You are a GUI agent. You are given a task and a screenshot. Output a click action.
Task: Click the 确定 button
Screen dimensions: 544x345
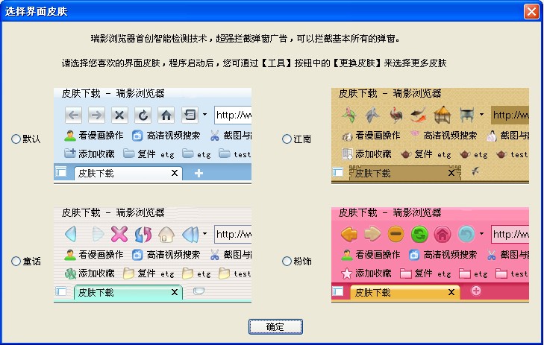275,327
